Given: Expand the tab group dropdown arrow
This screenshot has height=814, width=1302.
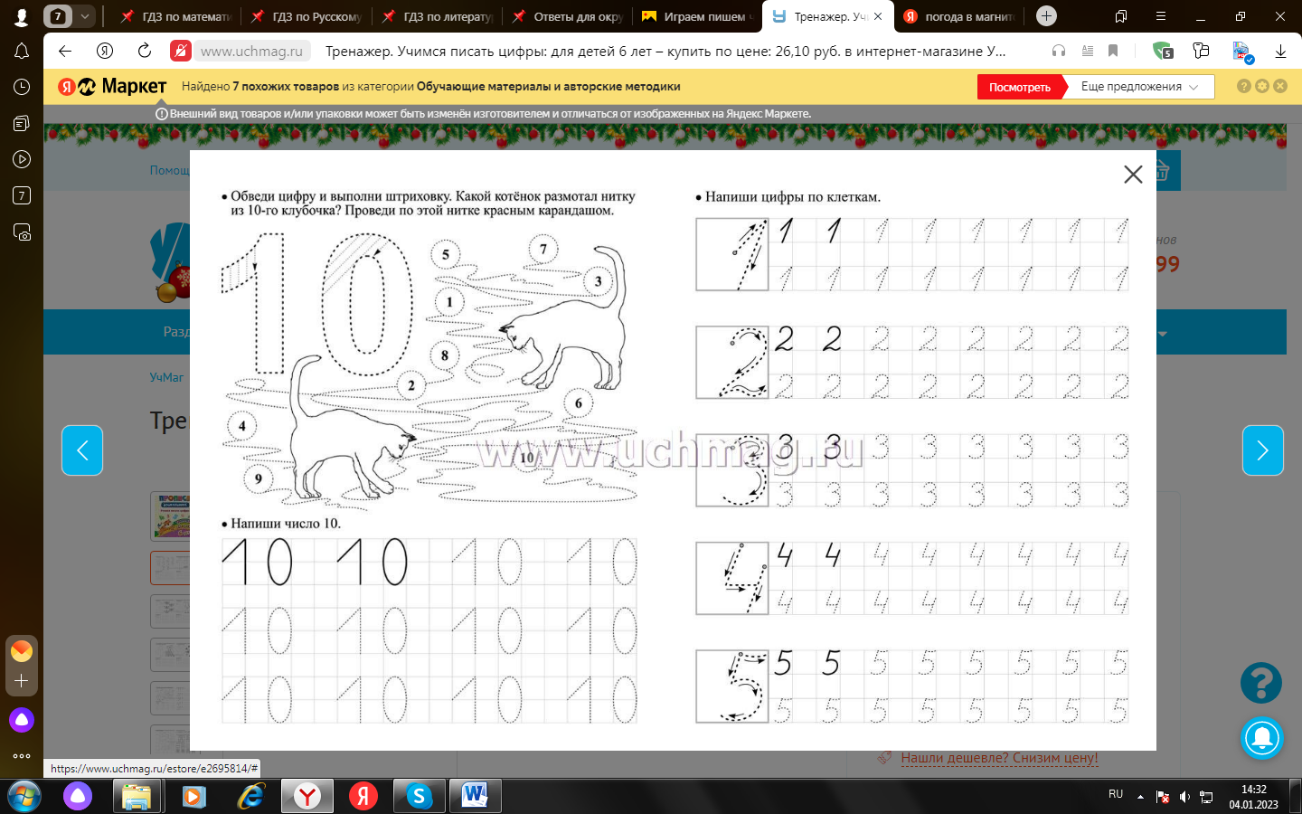Looking at the screenshot, I should (84, 16).
